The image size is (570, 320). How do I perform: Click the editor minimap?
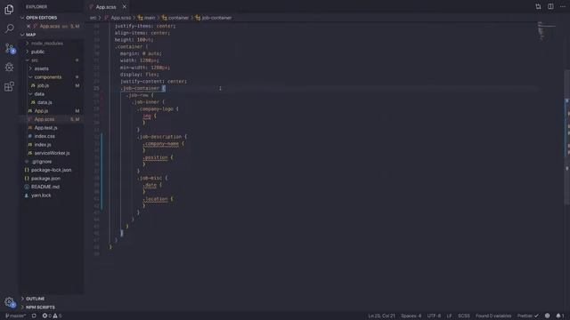(x=547, y=31)
